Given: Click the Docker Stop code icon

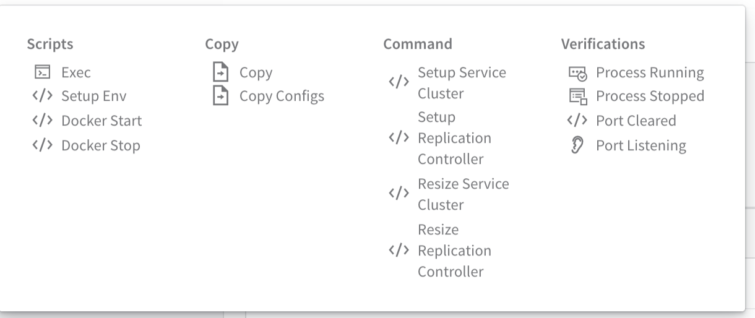Looking at the screenshot, I should coord(42,145).
